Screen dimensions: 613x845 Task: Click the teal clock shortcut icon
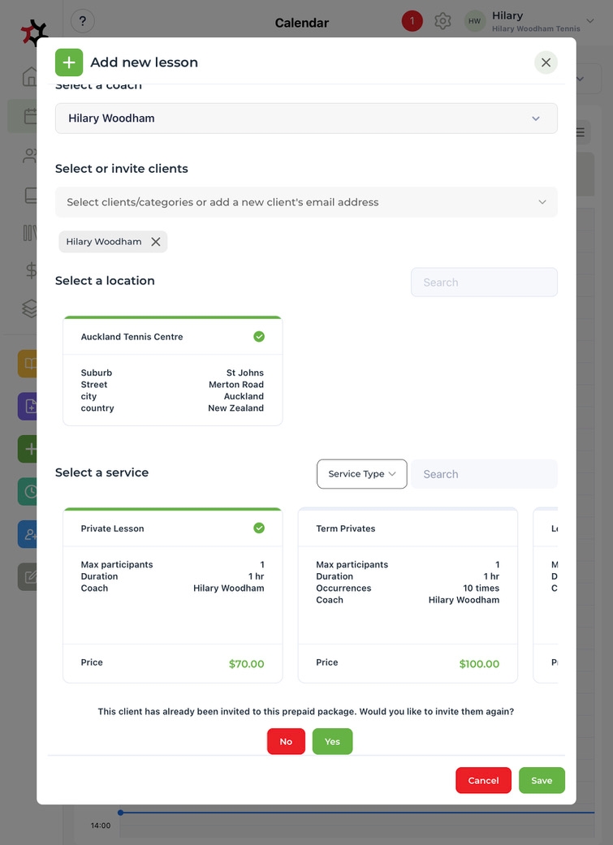pyautogui.click(x=29, y=491)
